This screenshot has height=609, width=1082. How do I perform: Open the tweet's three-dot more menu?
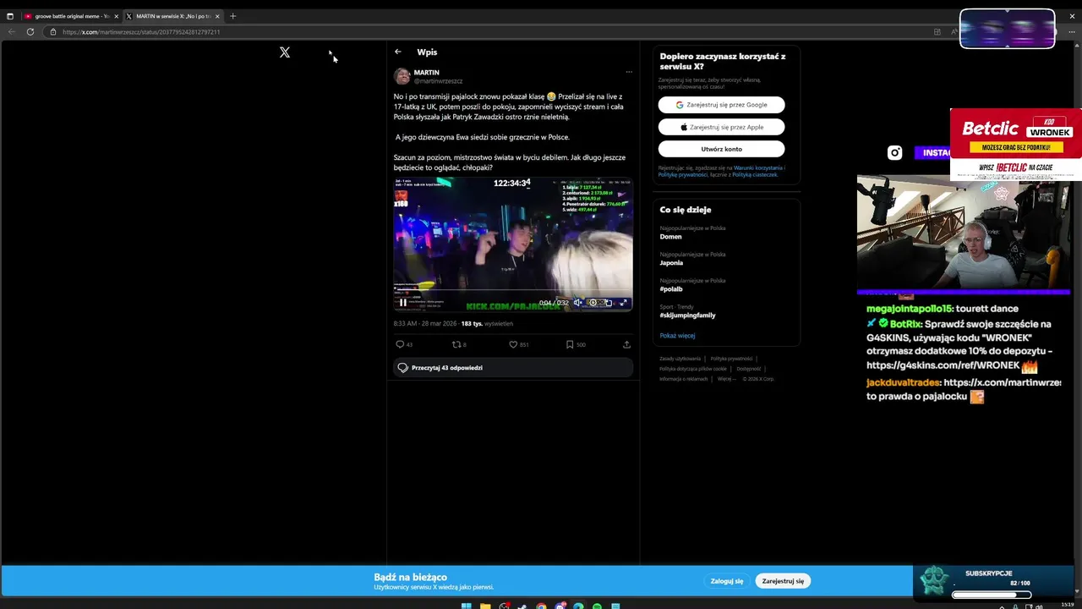(x=628, y=72)
